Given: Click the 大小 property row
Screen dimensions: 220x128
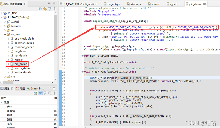Looking at the screenshot, I should pos(29,107).
